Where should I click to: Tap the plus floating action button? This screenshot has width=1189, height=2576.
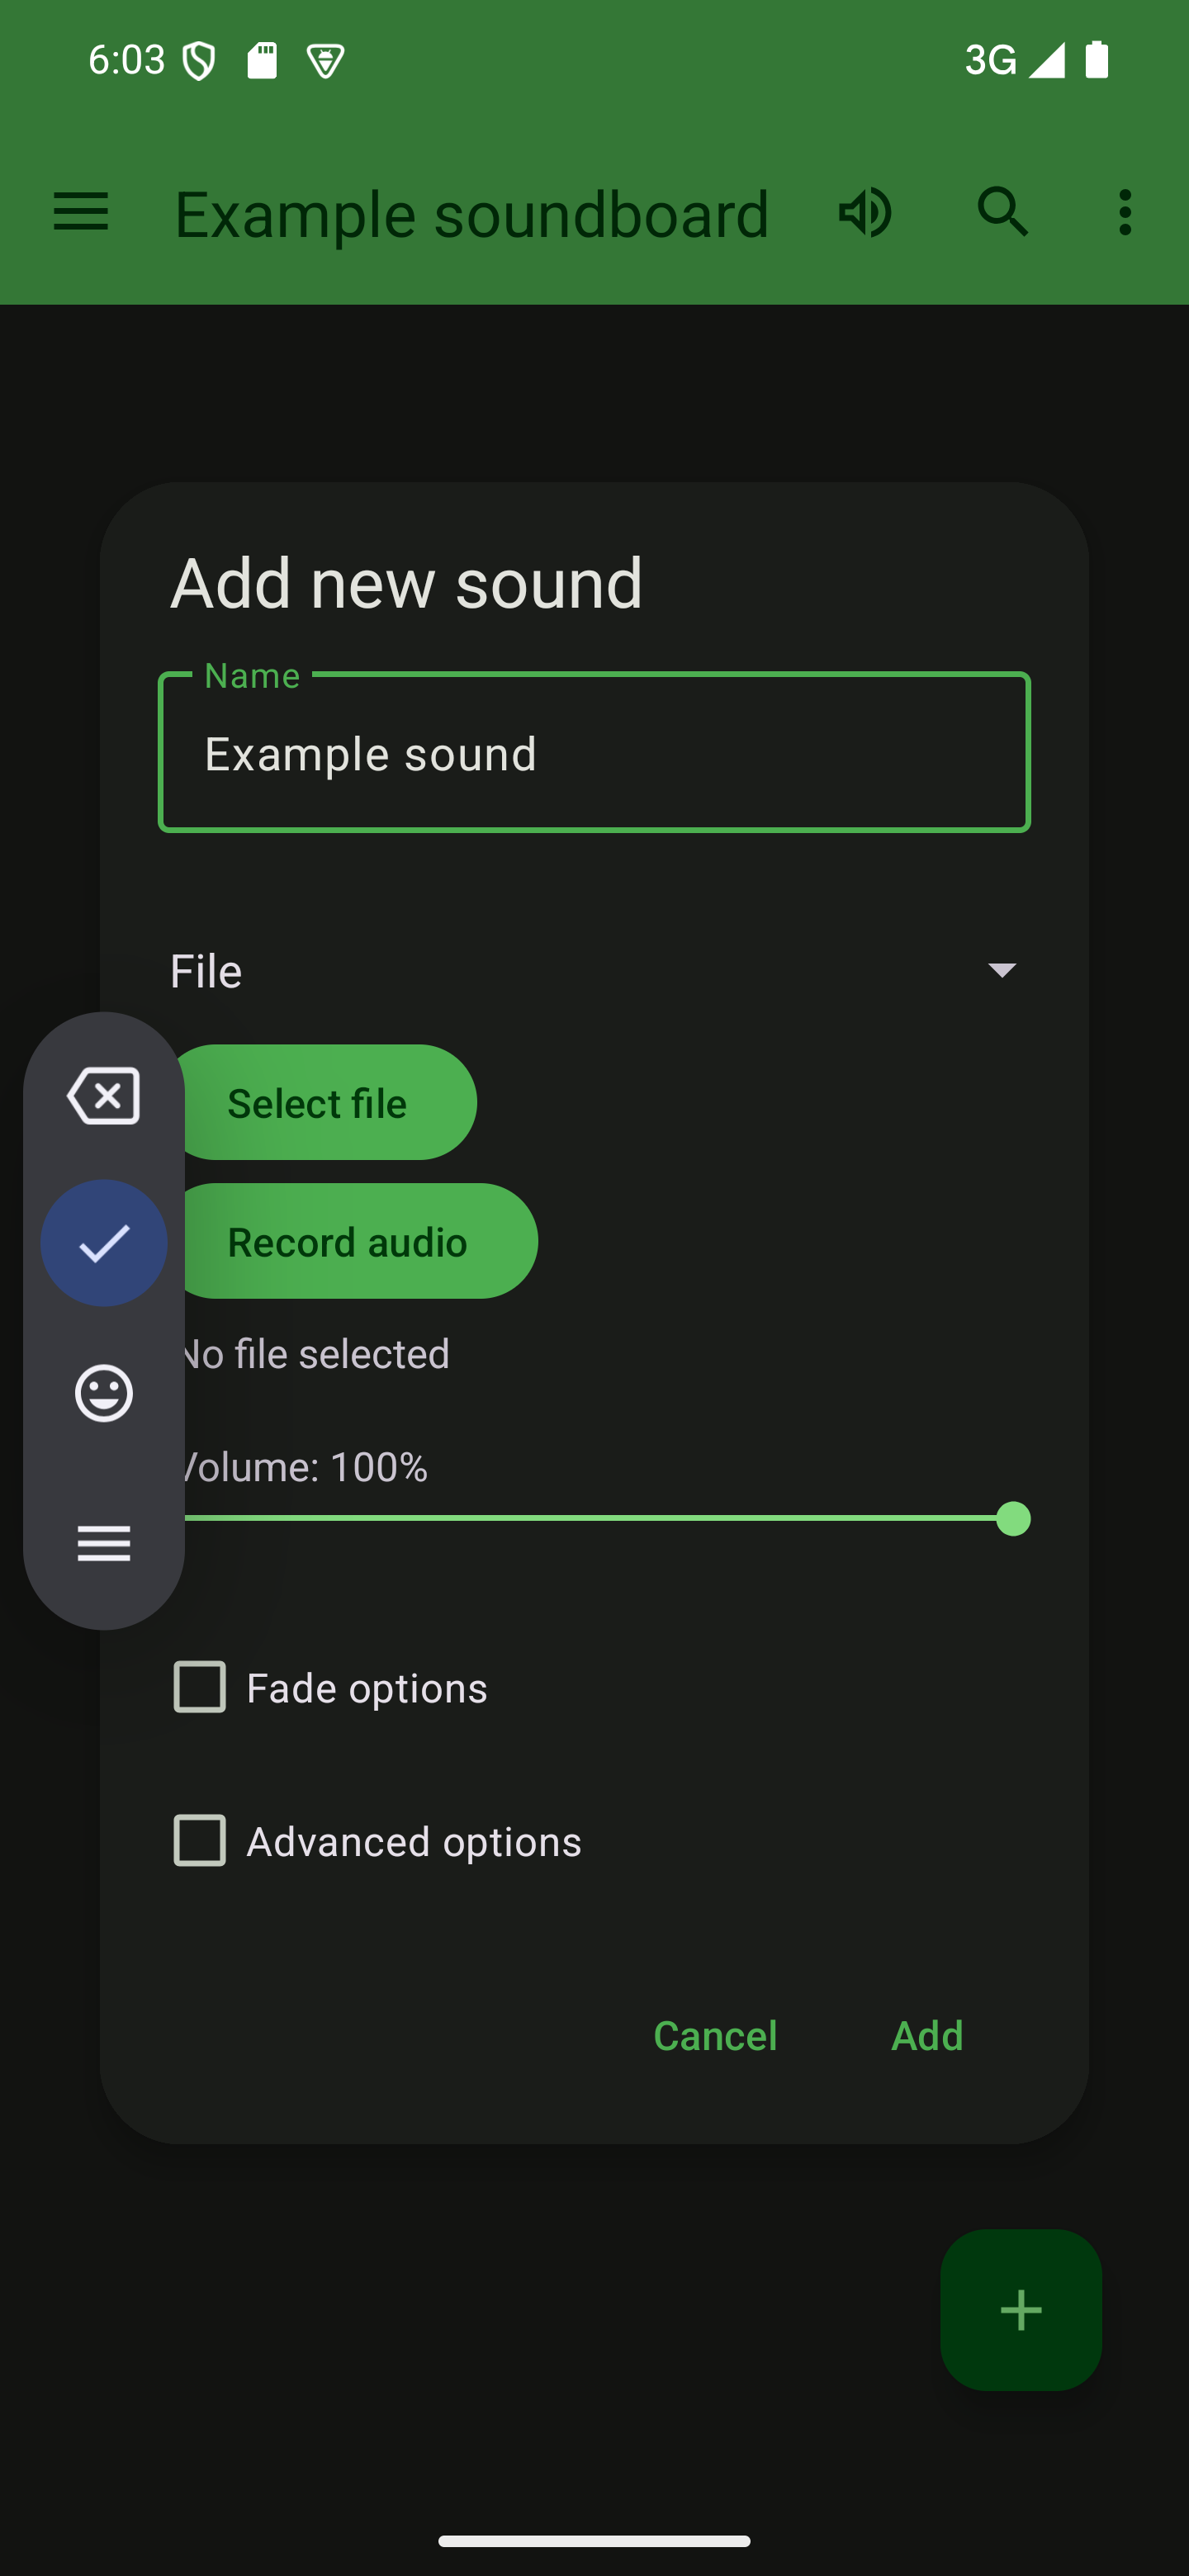point(1020,2310)
